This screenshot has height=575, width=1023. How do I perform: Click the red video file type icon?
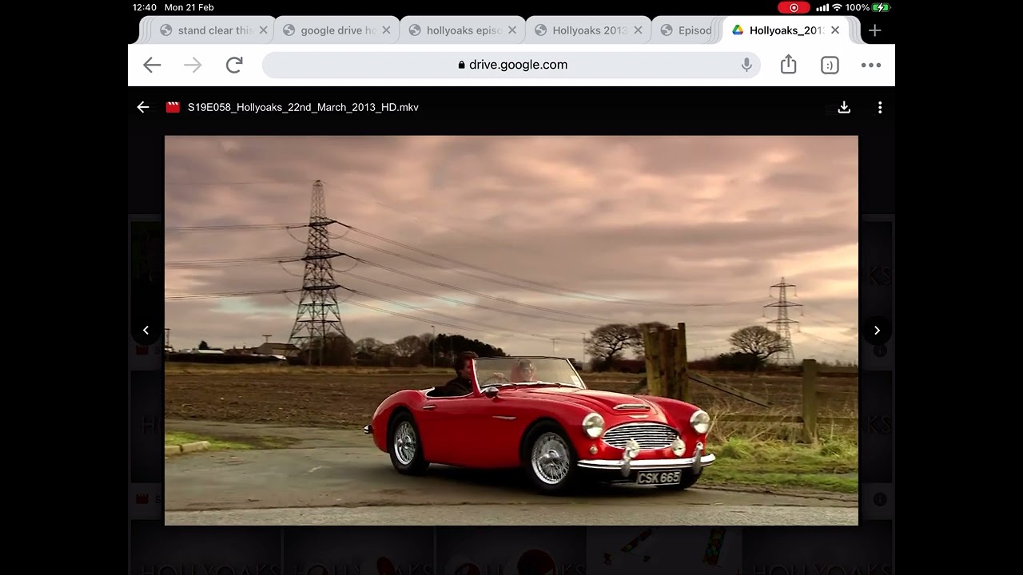(x=173, y=107)
